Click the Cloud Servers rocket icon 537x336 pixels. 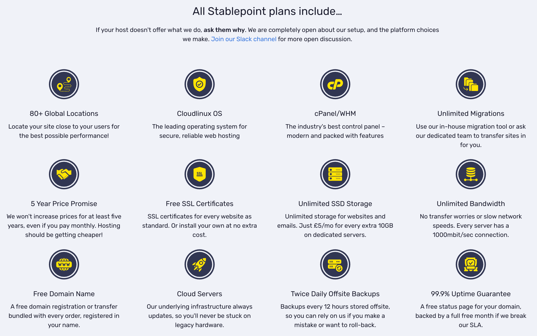199,264
